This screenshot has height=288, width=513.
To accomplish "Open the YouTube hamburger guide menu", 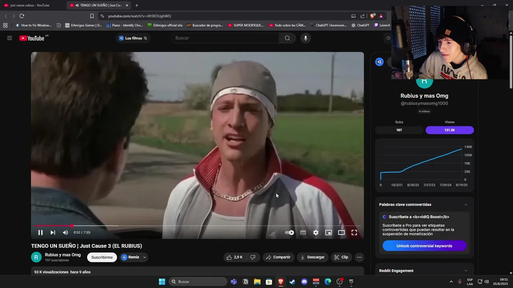I will 10,38.
